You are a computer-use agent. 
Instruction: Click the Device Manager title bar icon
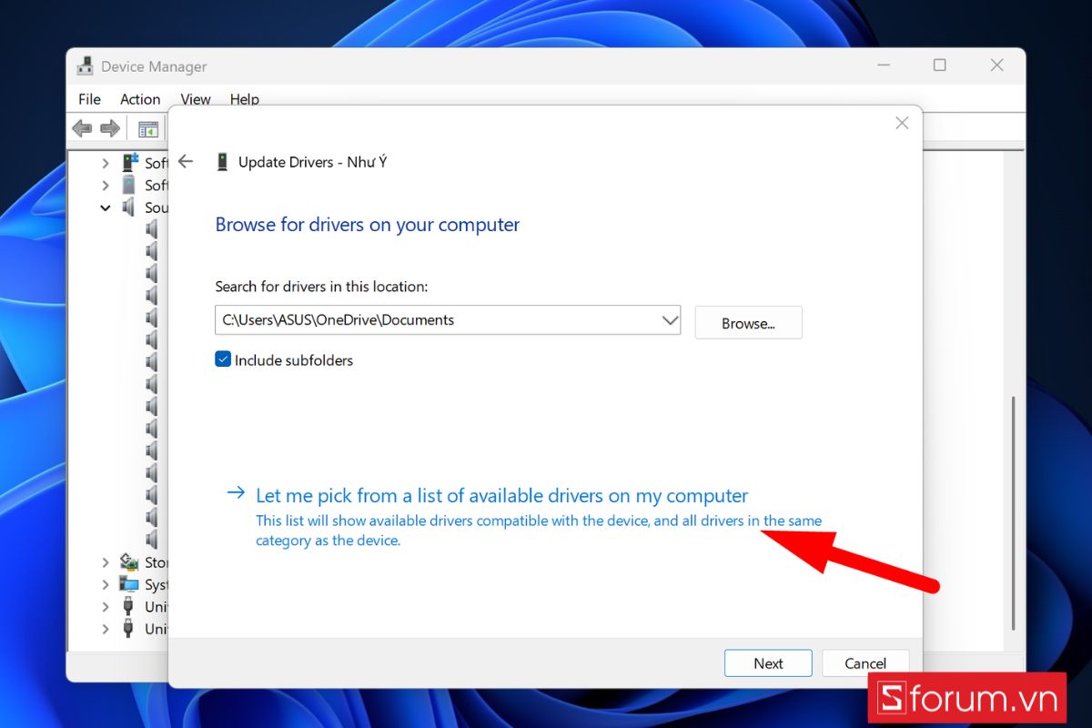86,66
